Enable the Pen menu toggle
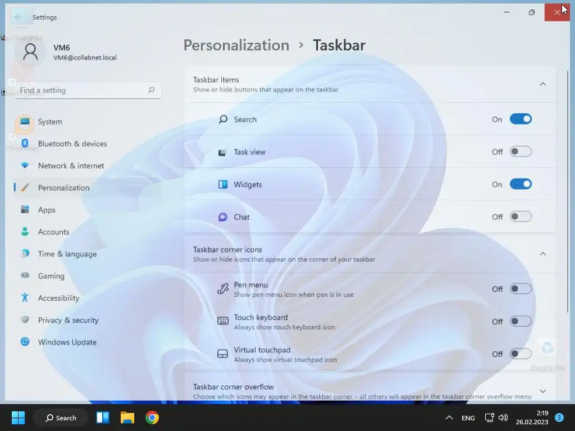 (521, 289)
